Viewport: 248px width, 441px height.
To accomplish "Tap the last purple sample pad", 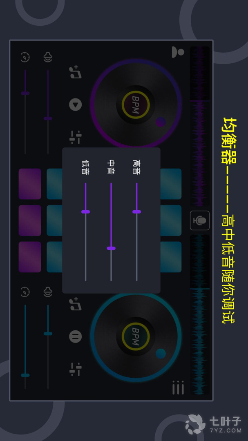I will (x=30, y=257).
